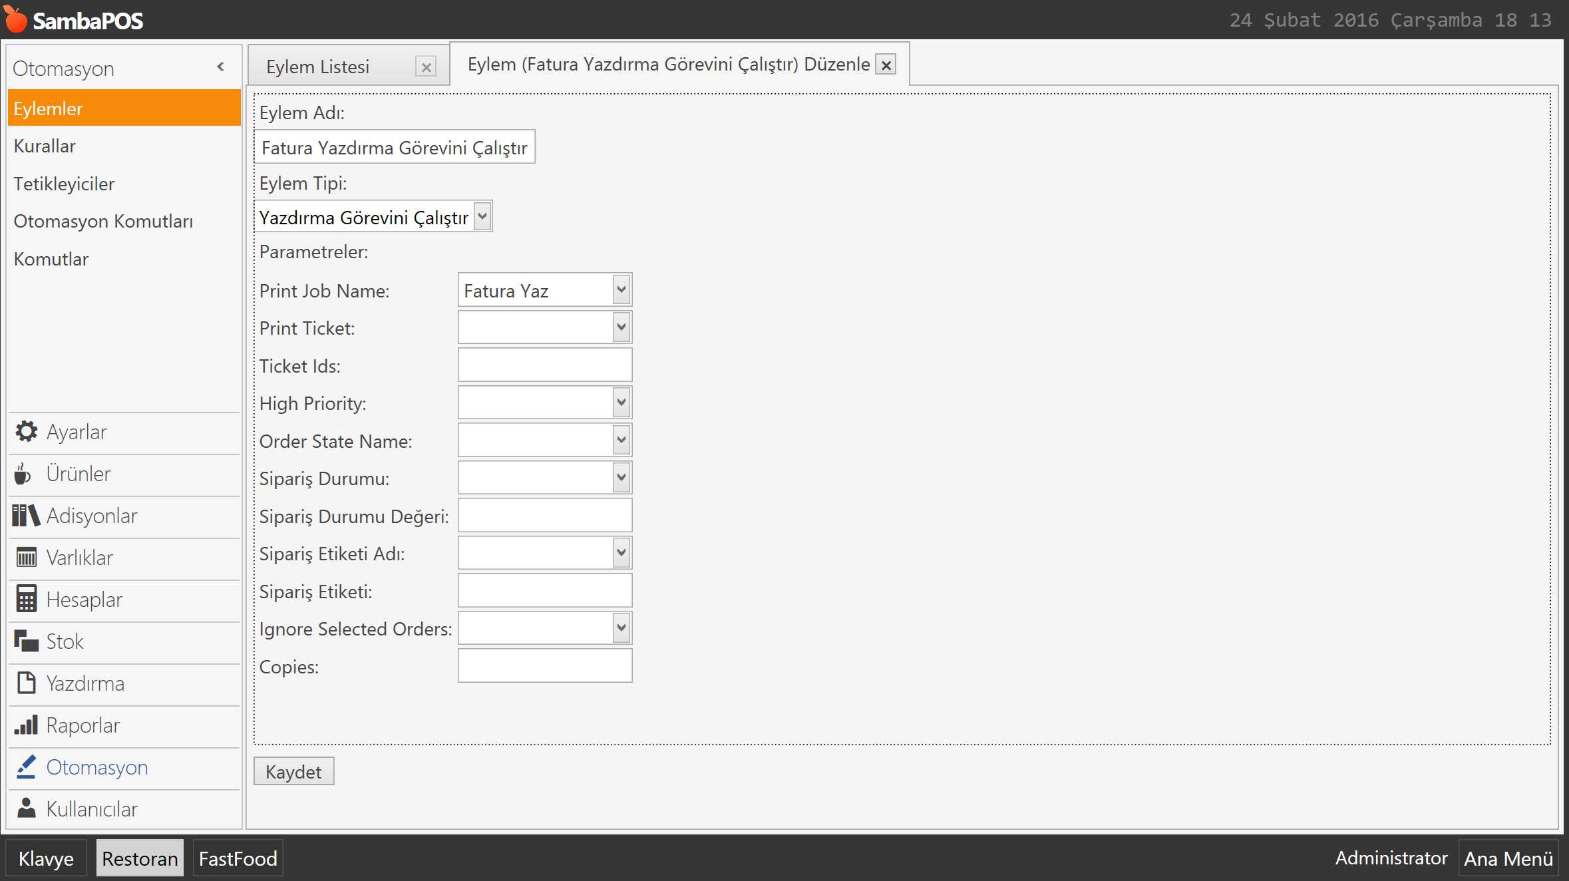Click the Ayarlar gear icon
The width and height of the screenshot is (1569, 881).
point(27,432)
